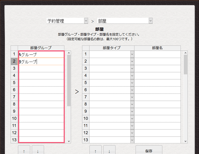Click empty 部屋グループ cell in row 3
Image resolution: width=199 pixels, height=154 pixels.
(x=41, y=68)
